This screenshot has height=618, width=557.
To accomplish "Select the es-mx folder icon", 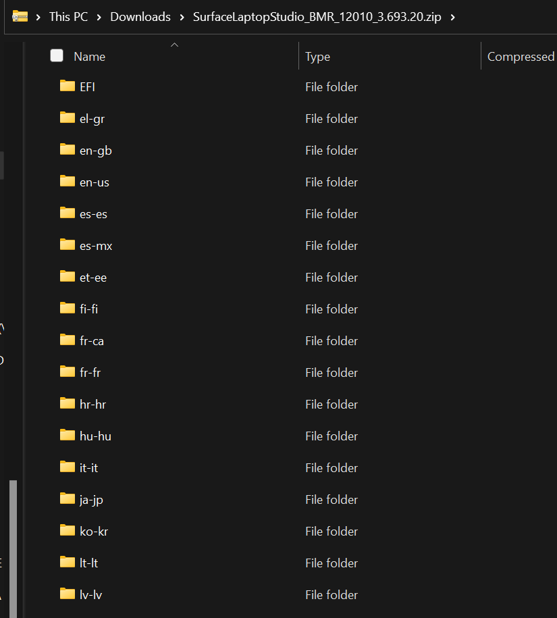I will 68,244.
